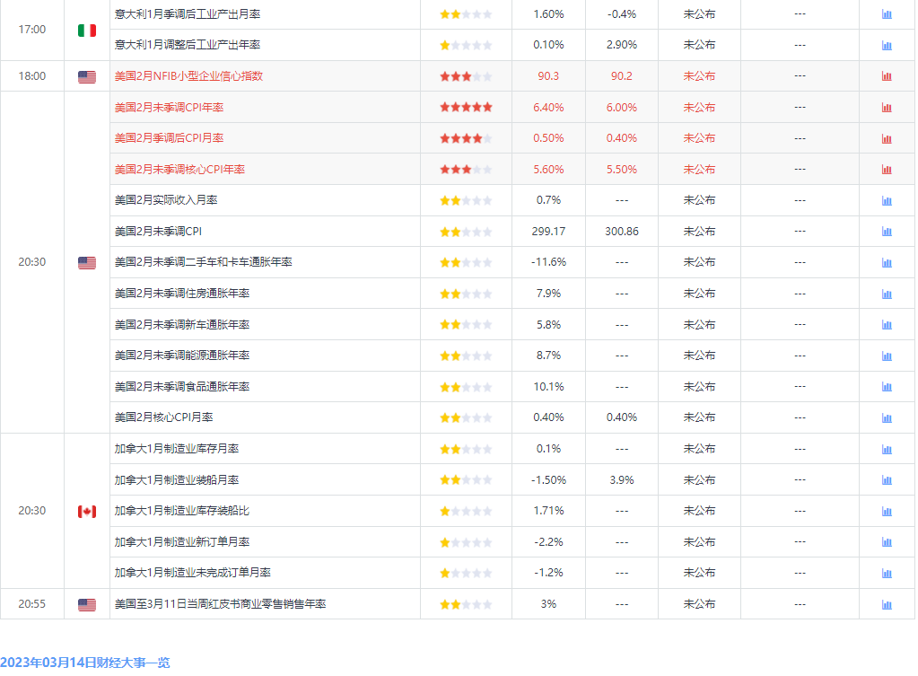The height and width of the screenshot is (676, 918).
Task: Open chart for 美国2月未季调核心CPI年率
Action: point(887,170)
